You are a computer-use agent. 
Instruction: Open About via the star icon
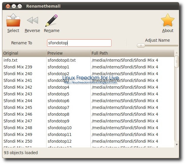tap(168, 20)
